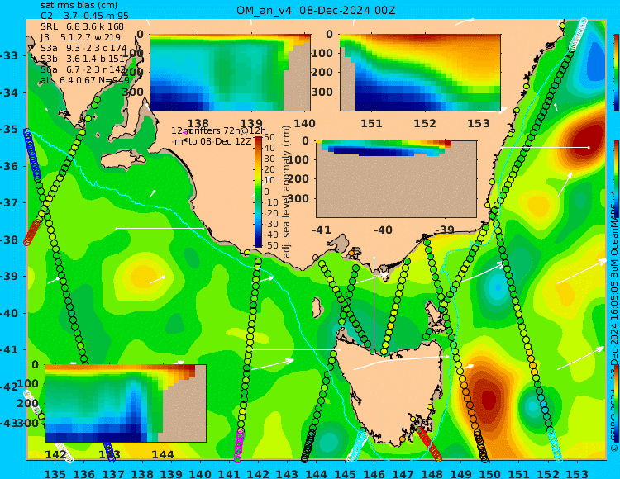Screen dimensions: 620x479
Task: Click the -37 latitude axis label
Action: pos(9,203)
